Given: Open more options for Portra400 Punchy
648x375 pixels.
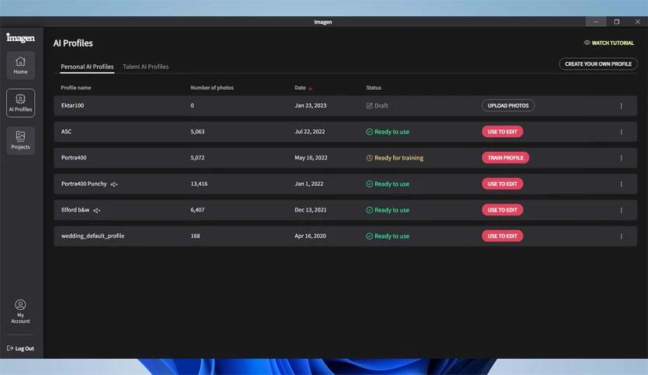Looking at the screenshot, I should pos(621,184).
